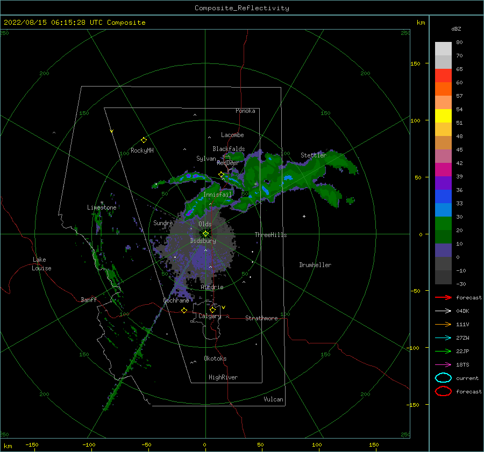
Task: Click the Stettler town label
Action: [314, 155]
